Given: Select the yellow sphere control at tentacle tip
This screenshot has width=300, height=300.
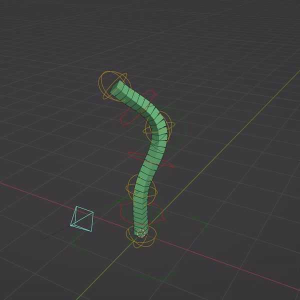Looking at the screenshot, I should [114, 85].
